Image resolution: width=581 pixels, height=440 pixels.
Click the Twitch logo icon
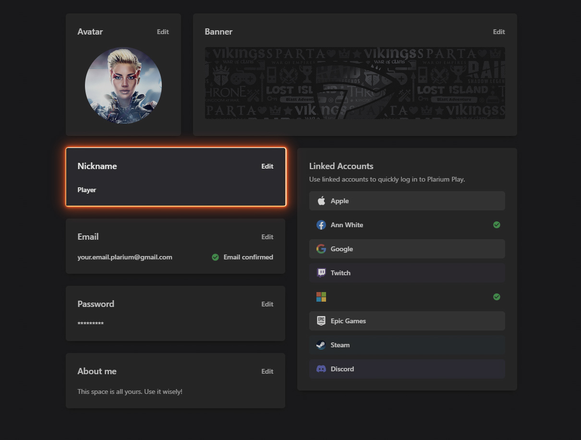pos(321,273)
